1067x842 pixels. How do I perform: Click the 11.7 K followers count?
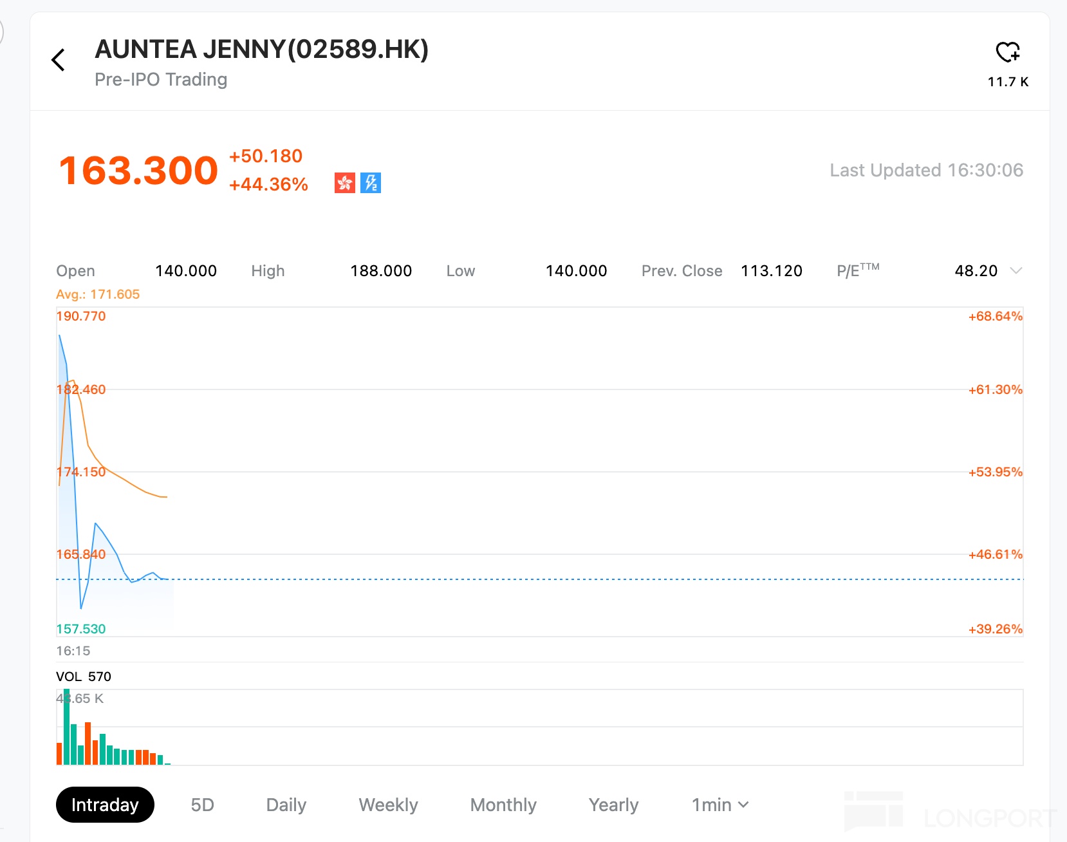tap(1008, 82)
